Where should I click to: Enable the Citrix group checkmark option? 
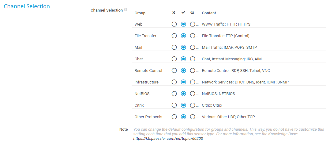183,105
